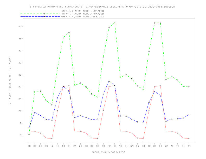Click x-axis forecast hour label 63
The width and height of the screenshot is (206, 159).
point(149,146)
